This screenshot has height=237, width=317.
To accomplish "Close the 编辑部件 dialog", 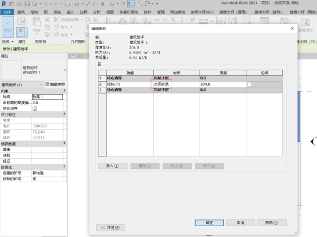I will pos(292,29).
